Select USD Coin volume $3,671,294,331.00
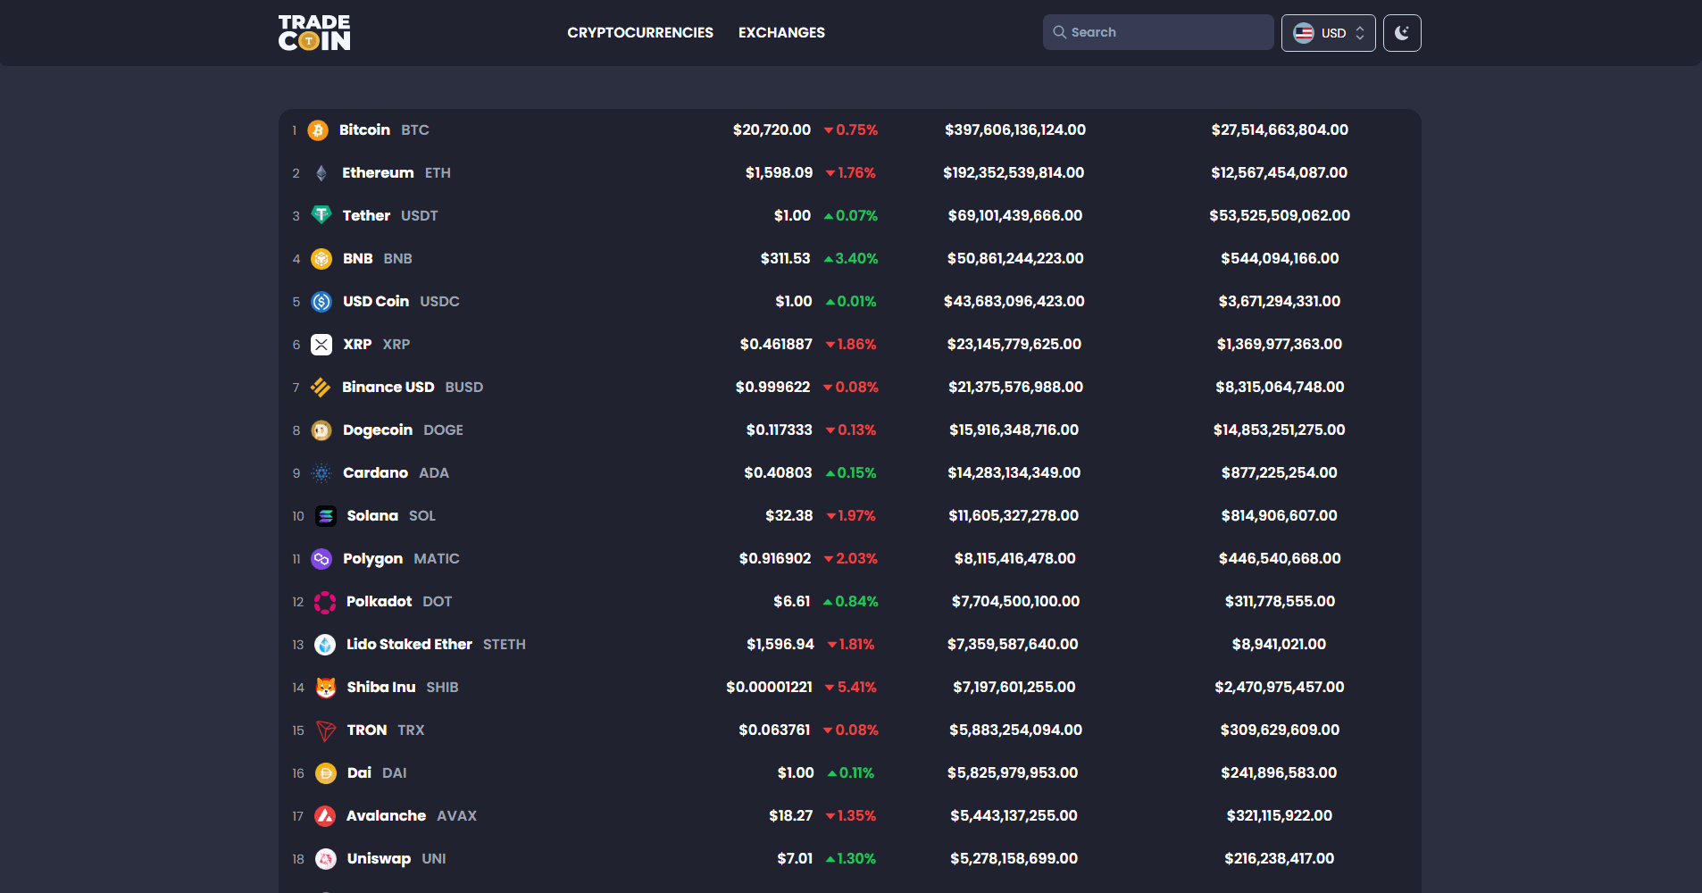Image resolution: width=1702 pixels, height=893 pixels. coord(1280,301)
